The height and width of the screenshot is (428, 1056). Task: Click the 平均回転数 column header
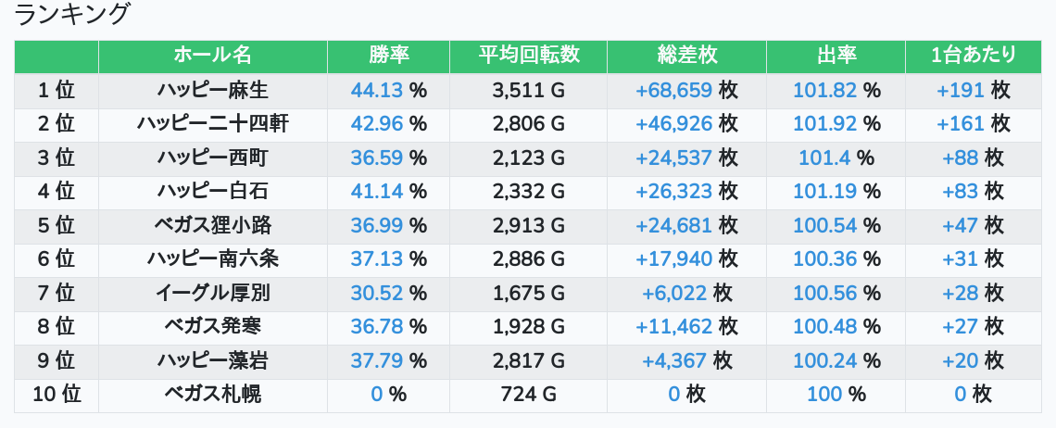(x=528, y=56)
